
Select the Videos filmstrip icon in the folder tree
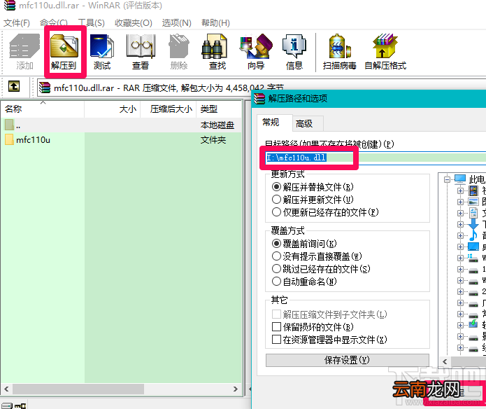point(473,190)
